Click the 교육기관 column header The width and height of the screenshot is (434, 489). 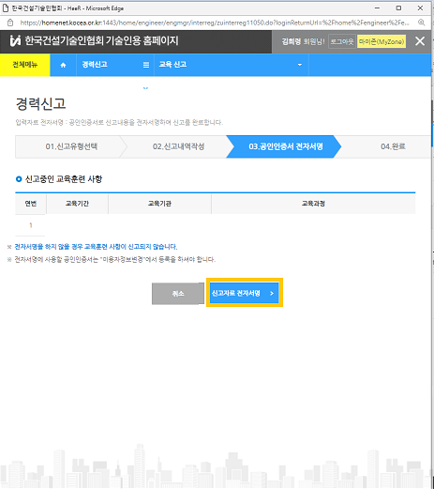159,204
